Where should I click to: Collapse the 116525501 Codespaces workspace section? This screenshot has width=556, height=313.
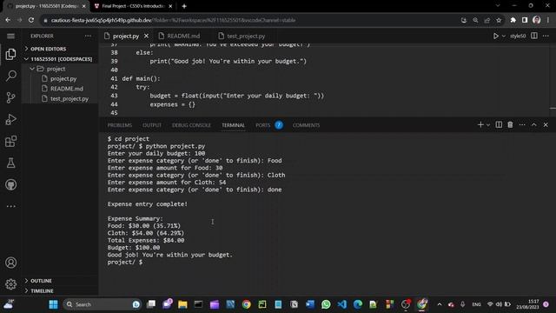tap(58, 59)
